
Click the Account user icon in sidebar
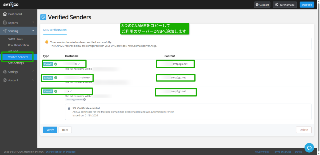click(x=5, y=80)
